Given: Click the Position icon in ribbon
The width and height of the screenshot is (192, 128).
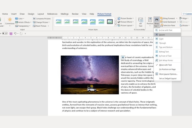Looking at the screenshot, I should click(150, 20).
